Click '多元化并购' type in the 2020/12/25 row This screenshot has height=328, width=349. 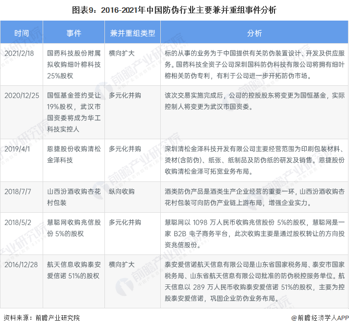click(125, 95)
